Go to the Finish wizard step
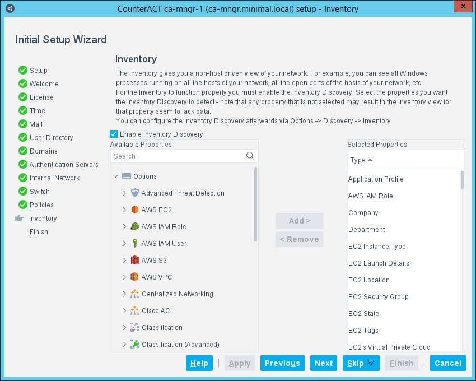This screenshot has height=381, width=476. 39,232
